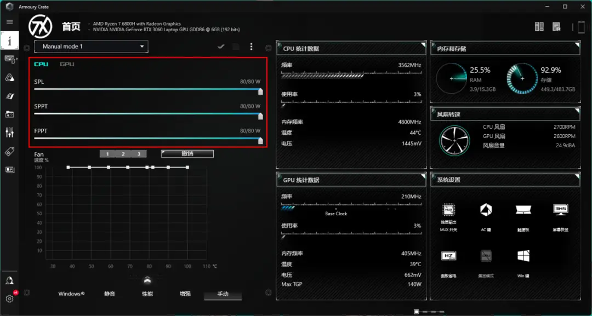Click the FPPT power slider handle
This screenshot has width=592, height=316.
260,140
